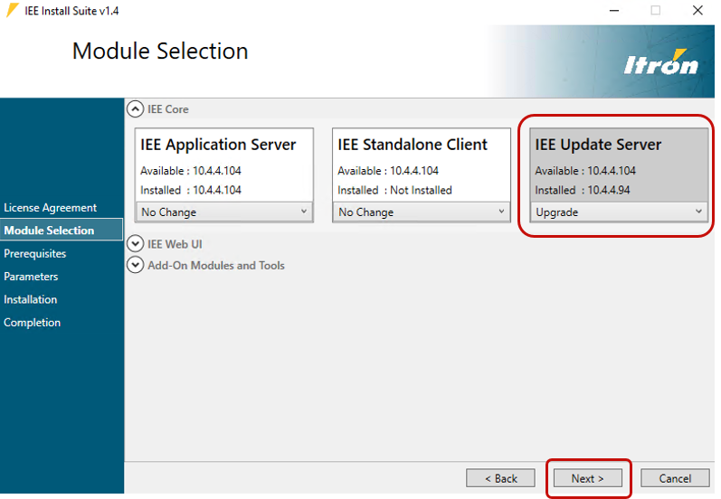Select the IEE Standalone Client card title
The width and height of the screenshot is (721, 499).
[x=413, y=145]
